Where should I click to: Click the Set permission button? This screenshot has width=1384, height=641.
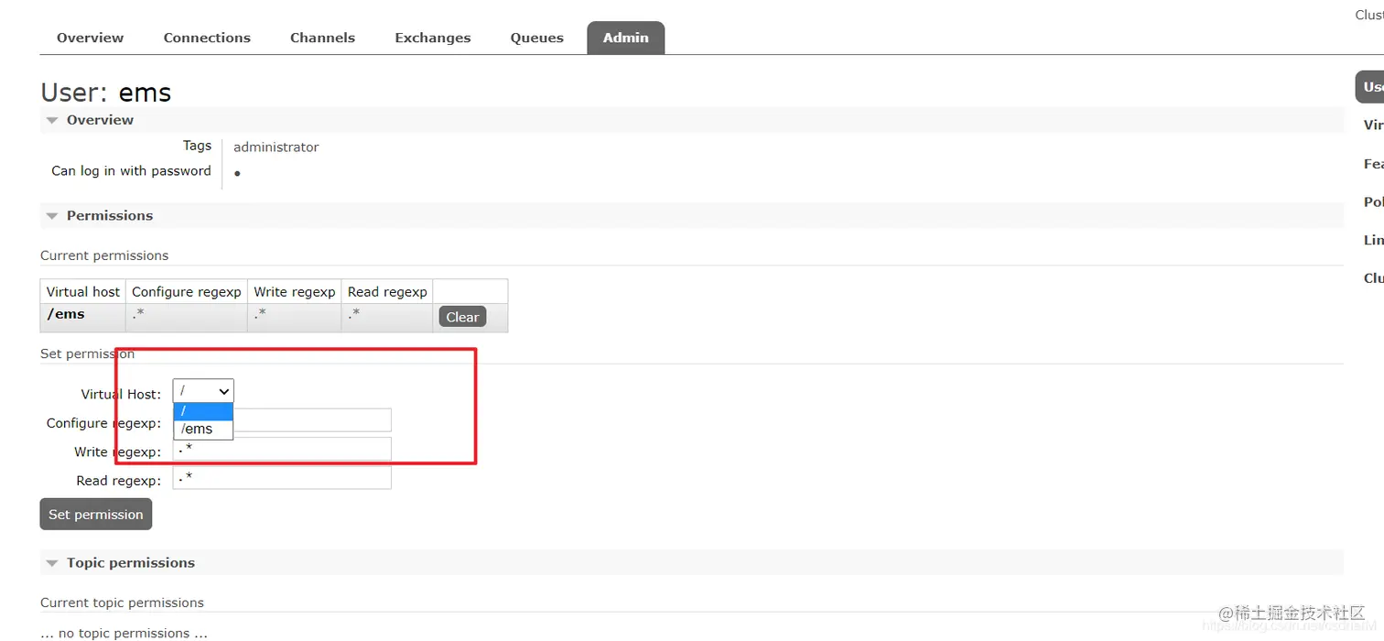96,515
